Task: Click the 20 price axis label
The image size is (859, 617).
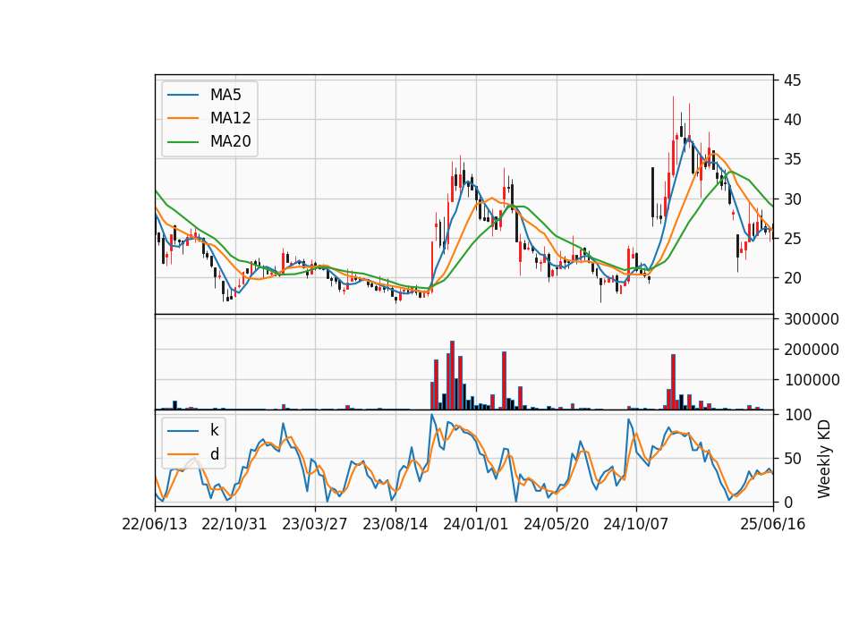Action: 792,278
